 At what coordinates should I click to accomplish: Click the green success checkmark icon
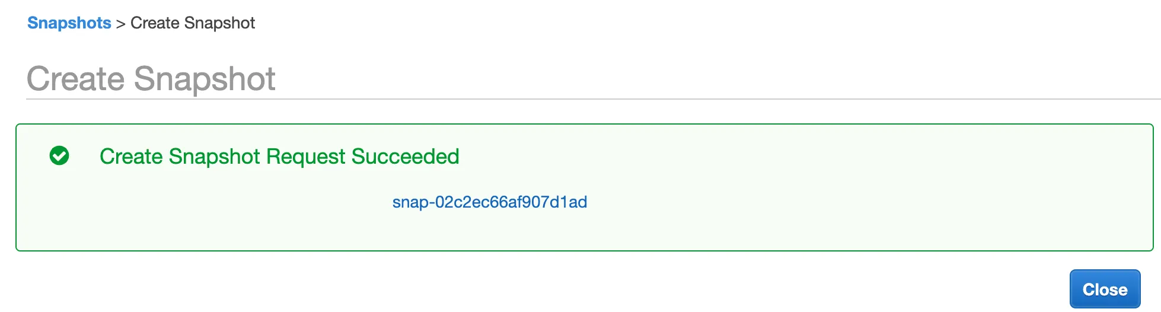59,156
